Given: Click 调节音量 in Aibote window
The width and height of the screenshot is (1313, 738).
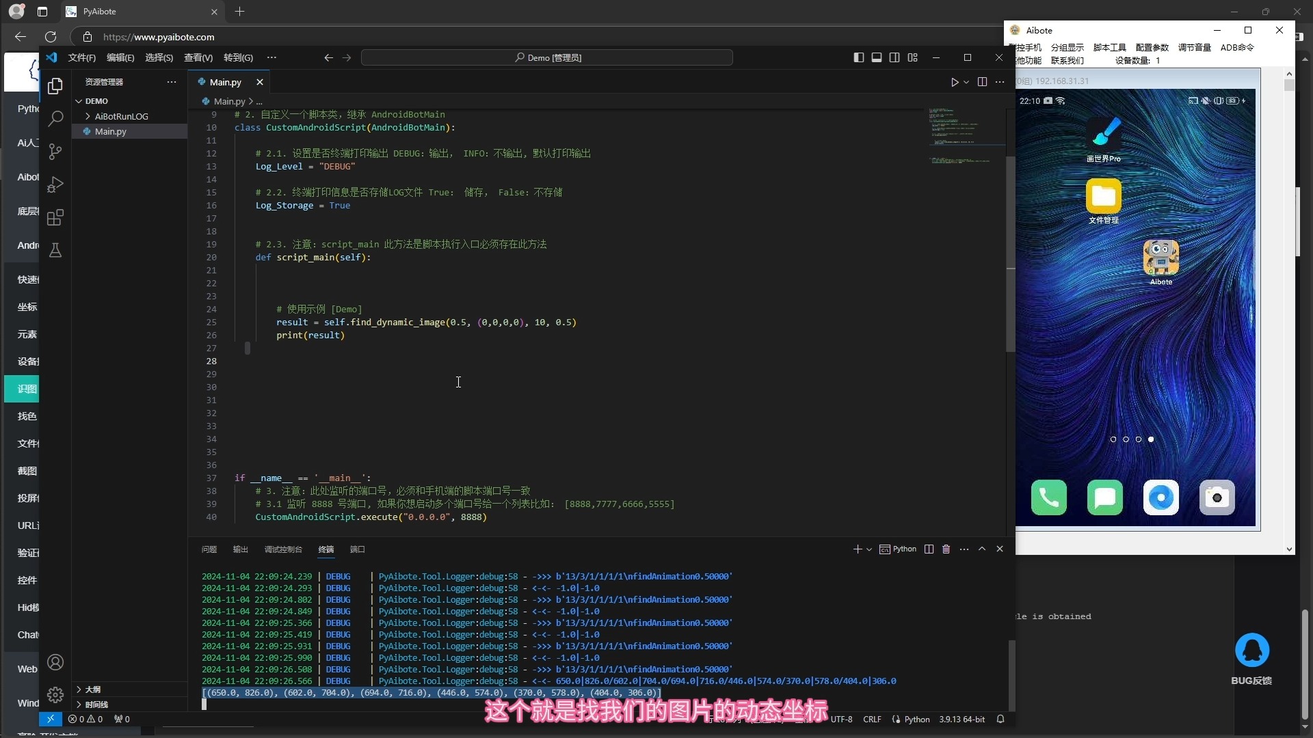Looking at the screenshot, I should point(1194,47).
